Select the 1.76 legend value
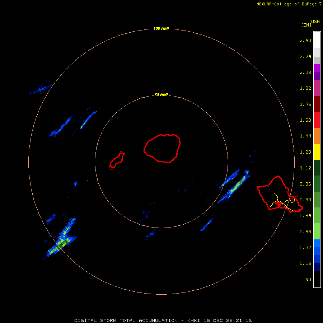 pyautogui.click(x=305, y=104)
